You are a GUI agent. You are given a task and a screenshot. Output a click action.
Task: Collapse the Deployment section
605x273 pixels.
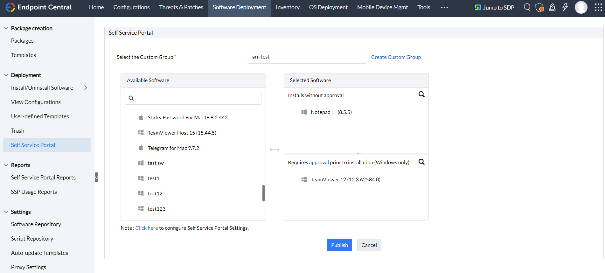[x=6, y=75]
